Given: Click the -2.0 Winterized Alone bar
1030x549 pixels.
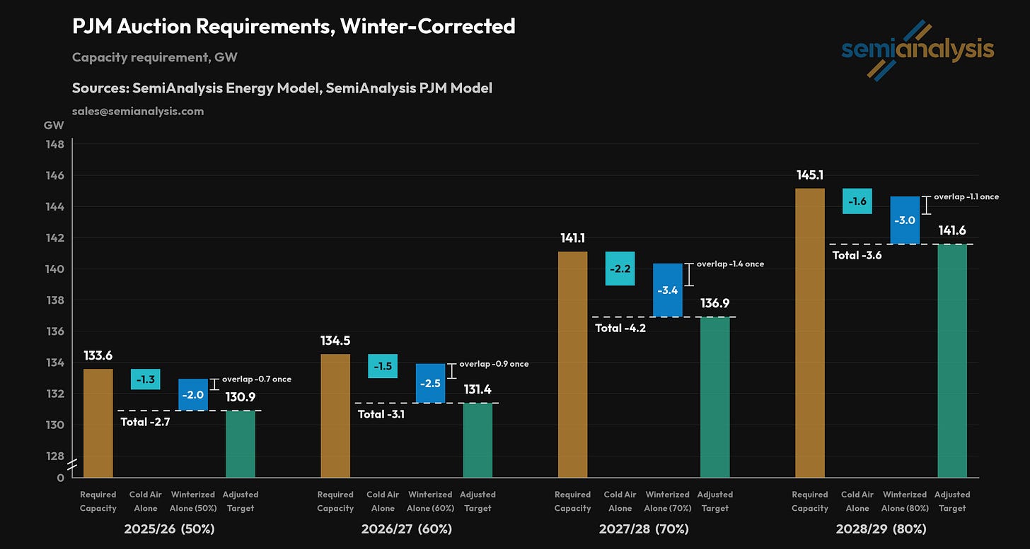Looking at the screenshot, I should (x=193, y=395).
